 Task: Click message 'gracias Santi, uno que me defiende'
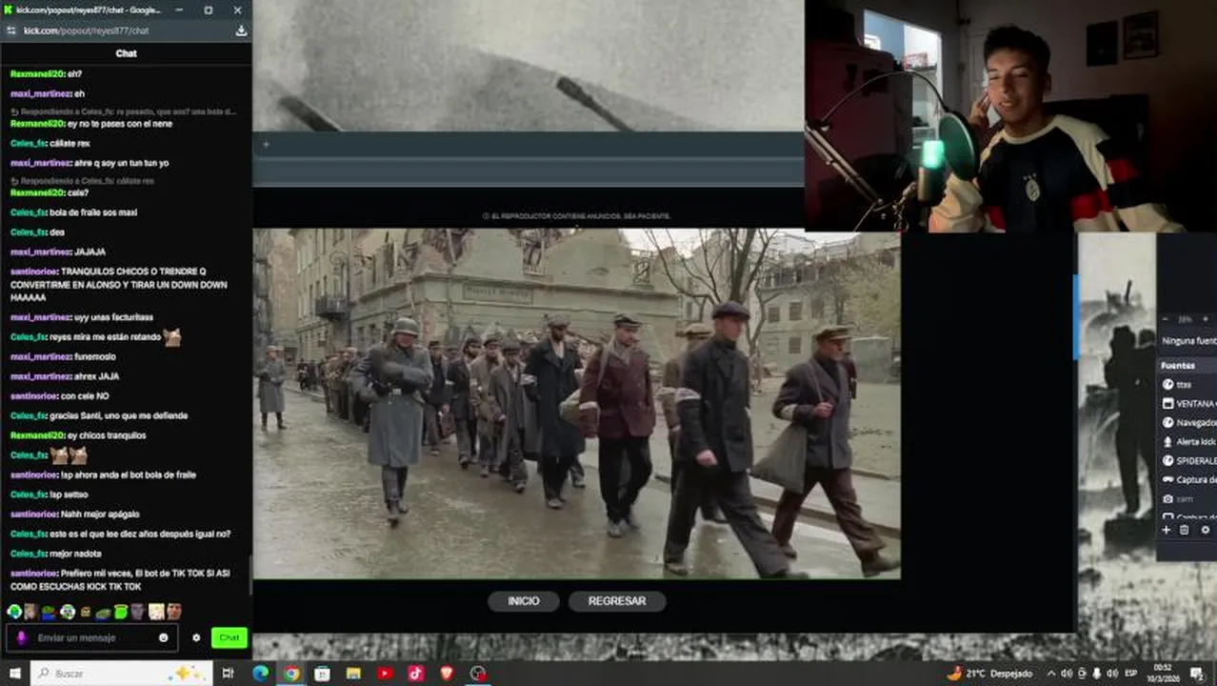click(119, 415)
